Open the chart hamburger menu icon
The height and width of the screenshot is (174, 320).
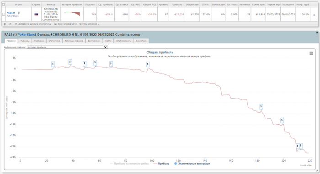(x=311, y=53)
